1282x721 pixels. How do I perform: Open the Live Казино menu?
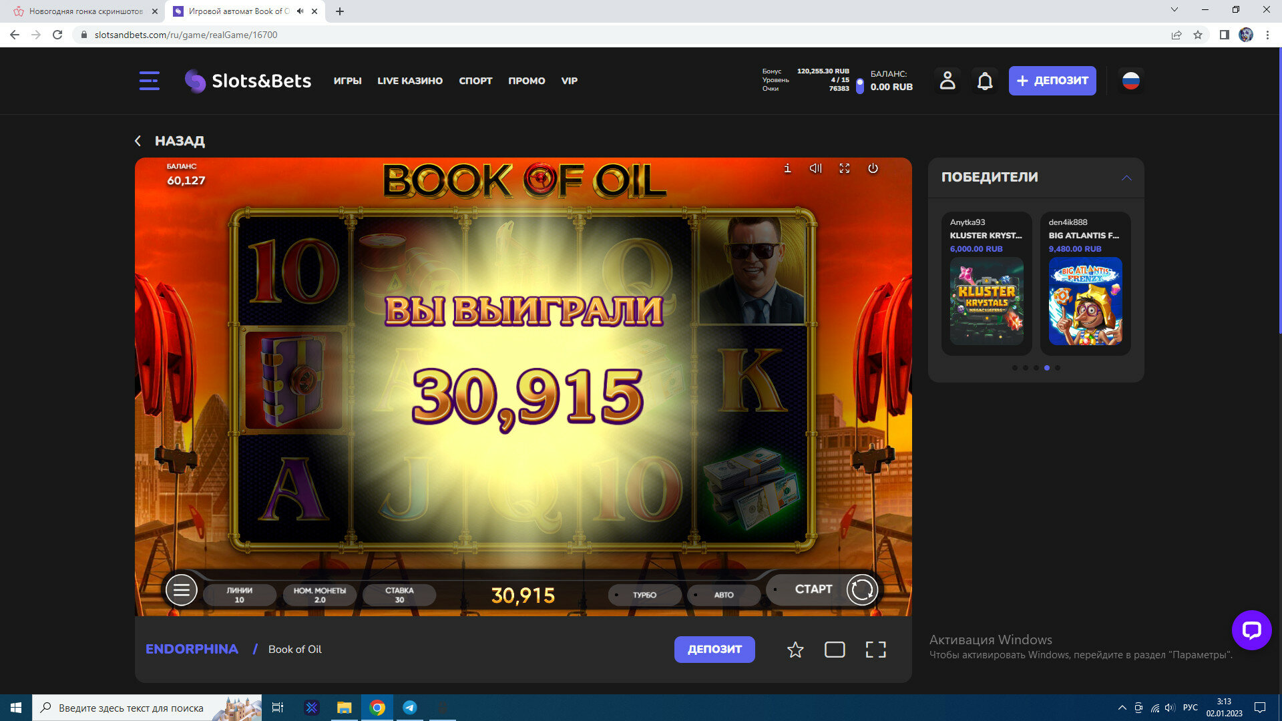coord(410,81)
